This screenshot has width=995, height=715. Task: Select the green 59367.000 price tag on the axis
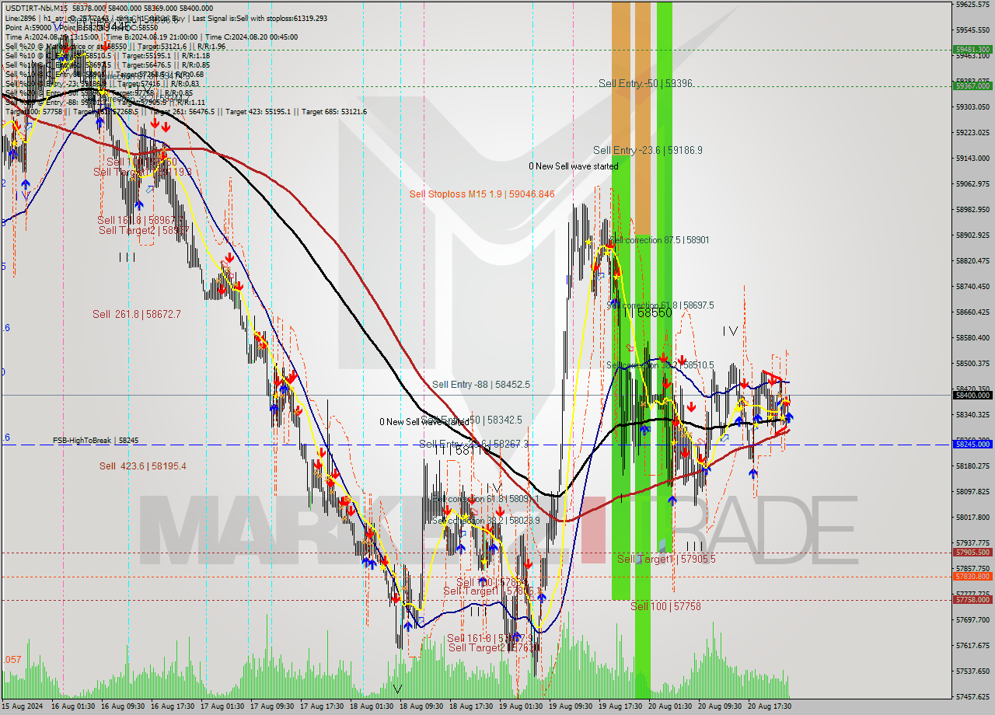(972, 85)
